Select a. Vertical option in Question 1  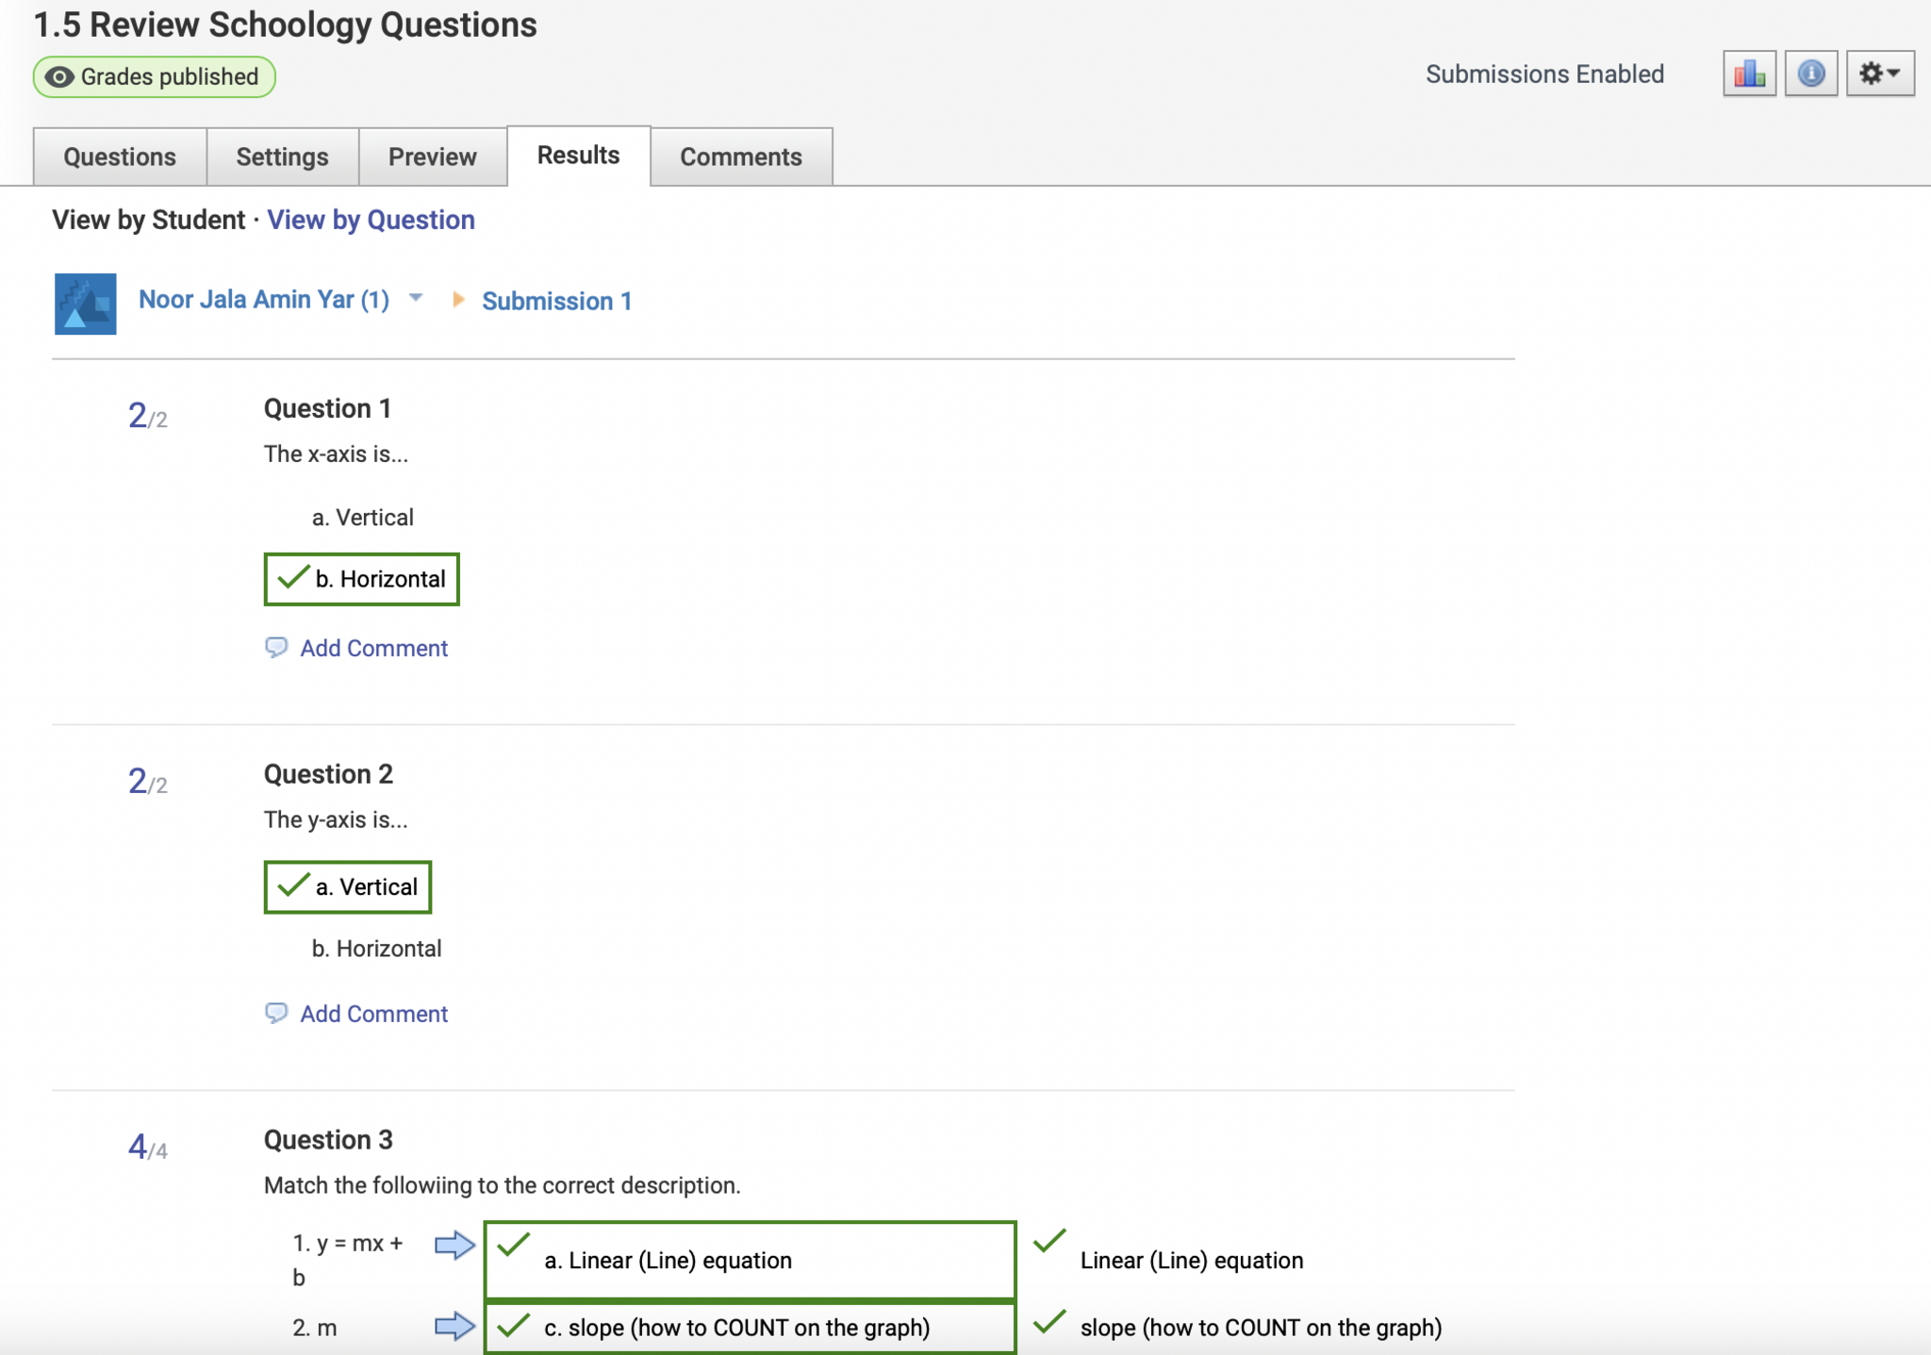362,518
